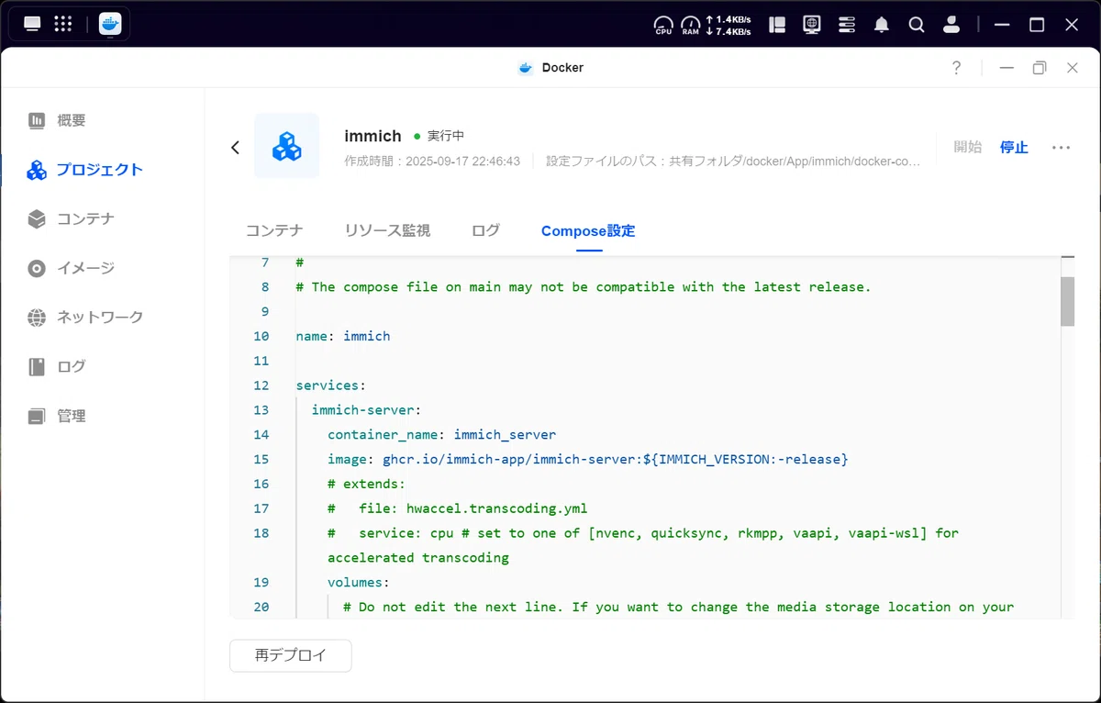Open Docker help question mark
1101x703 pixels.
(x=956, y=67)
